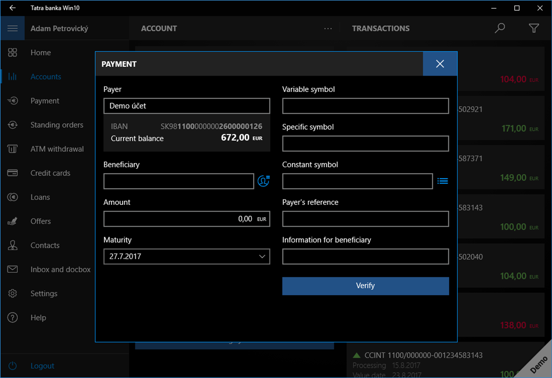
Task: Open the Payer account selector
Action: [187, 106]
